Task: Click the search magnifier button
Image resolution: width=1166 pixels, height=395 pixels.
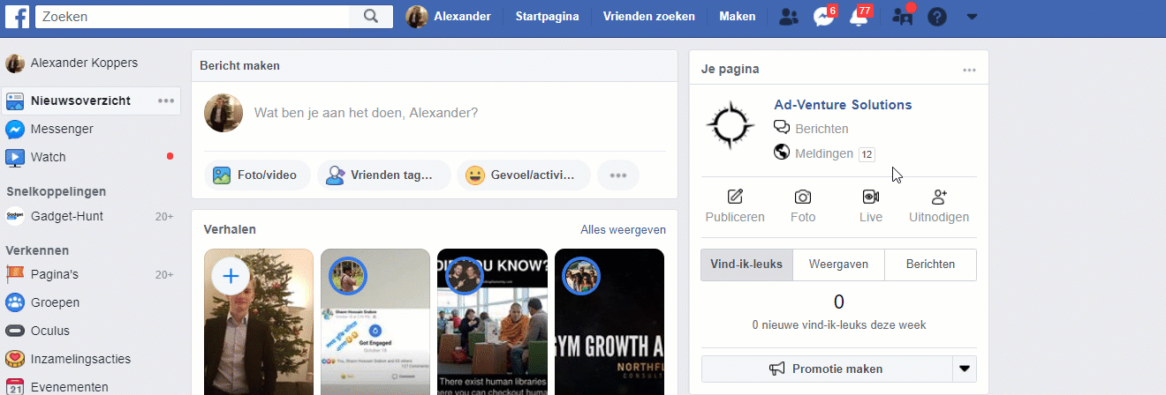Action: [x=371, y=16]
